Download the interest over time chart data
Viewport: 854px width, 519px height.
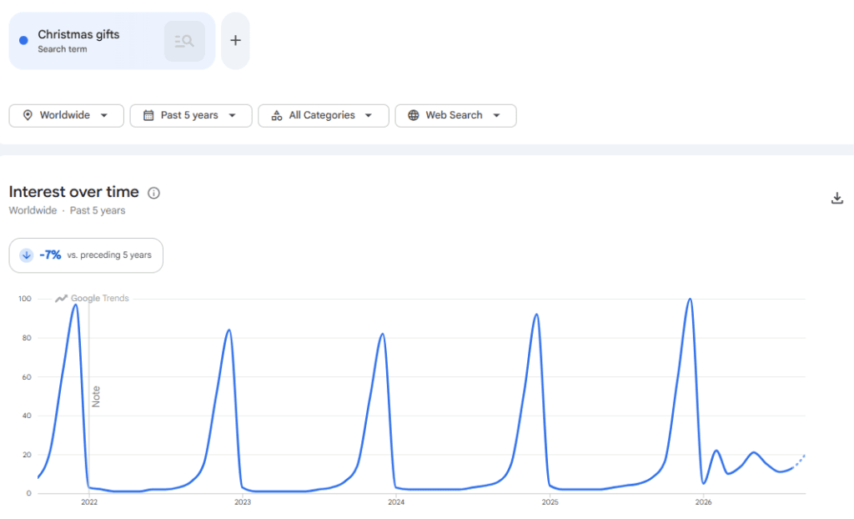pyautogui.click(x=837, y=199)
